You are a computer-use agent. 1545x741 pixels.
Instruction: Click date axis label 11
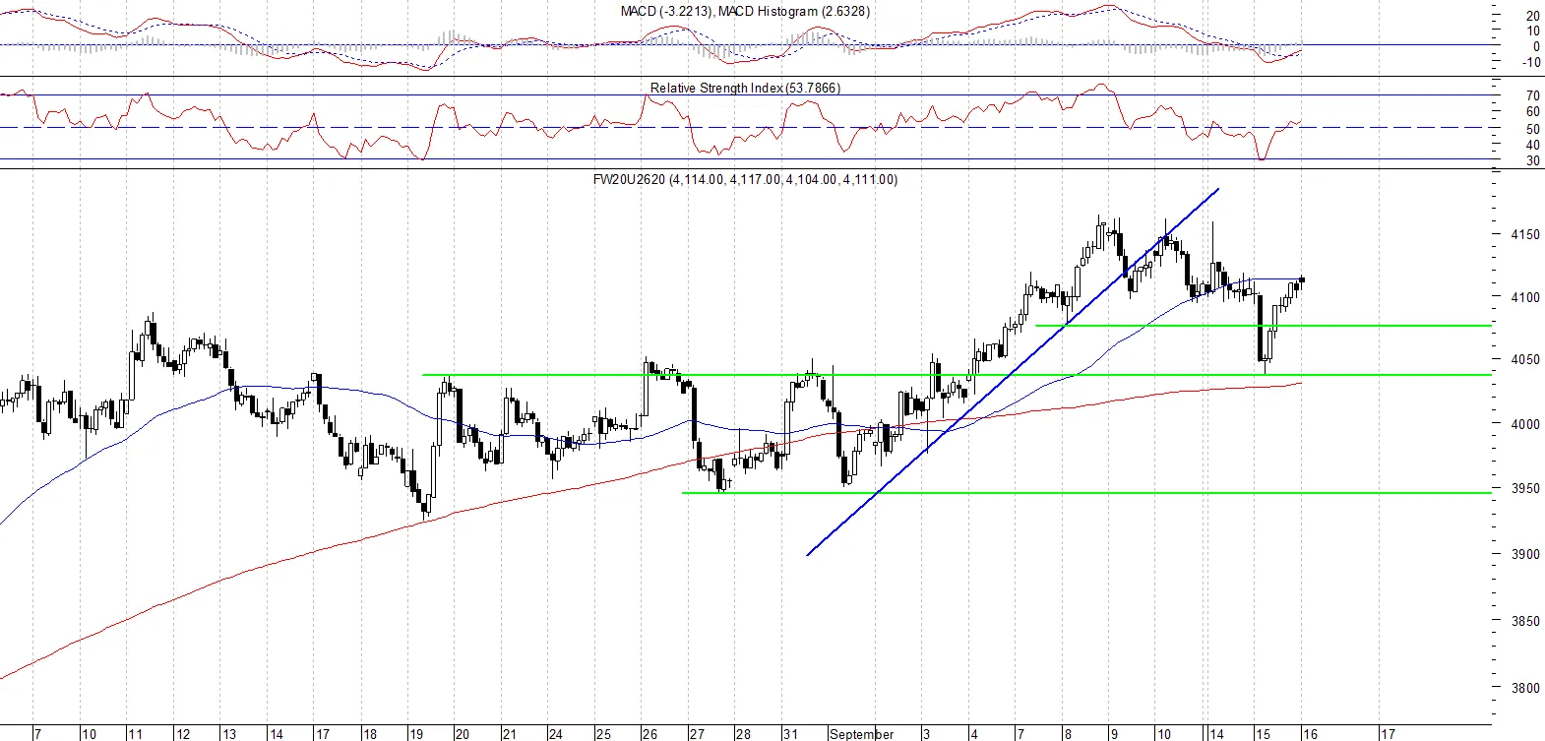(135, 734)
